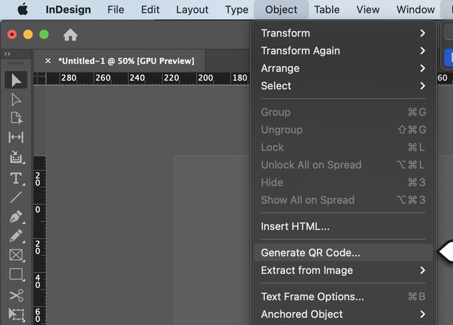Open the Window menu

(415, 9)
